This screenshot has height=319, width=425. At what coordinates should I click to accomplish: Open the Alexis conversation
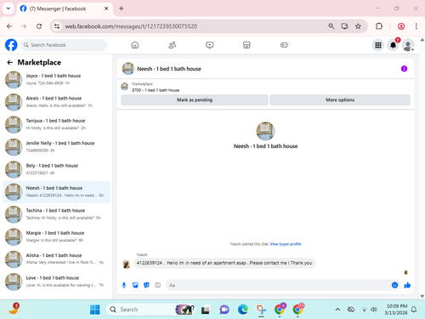(56, 102)
